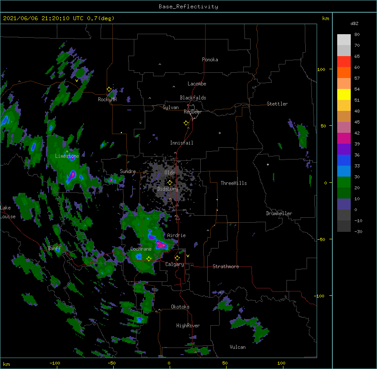Click the ThreeHills label
This screenshot has width=377, height=369.
[234, 183]
